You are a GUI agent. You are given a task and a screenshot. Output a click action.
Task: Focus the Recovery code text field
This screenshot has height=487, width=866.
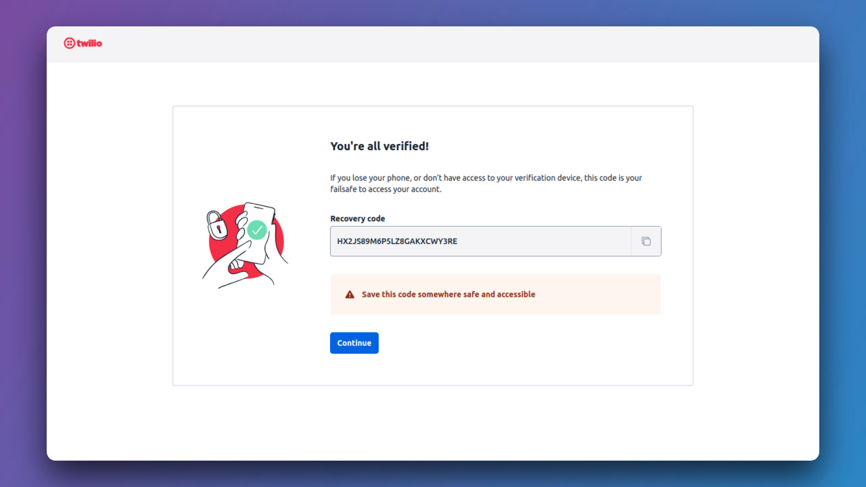click(x=480, y=241)
